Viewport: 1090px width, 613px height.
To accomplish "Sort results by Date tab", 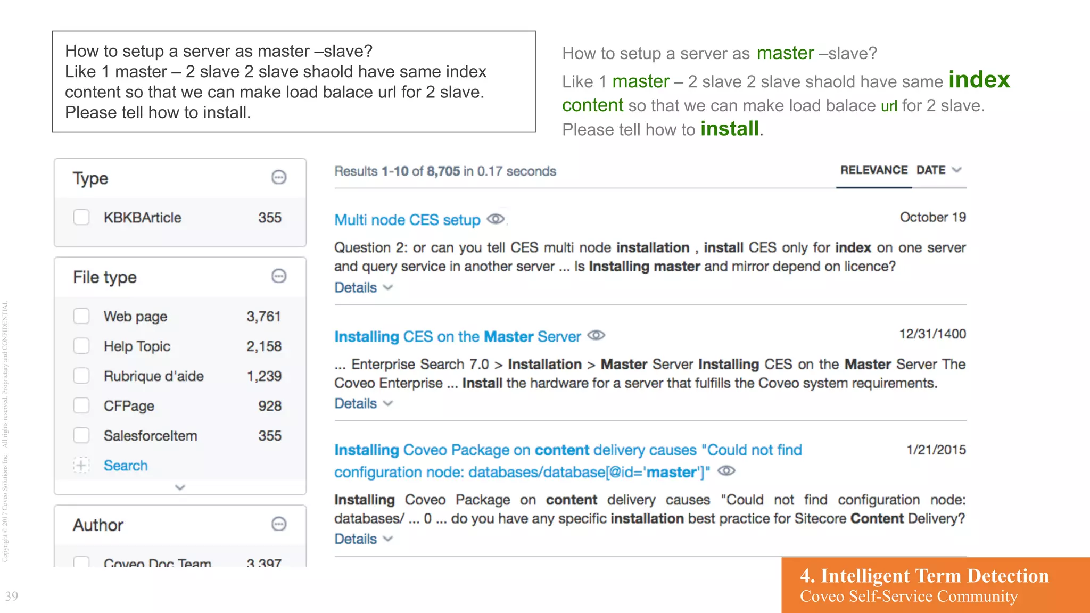I will click(931, 170).
